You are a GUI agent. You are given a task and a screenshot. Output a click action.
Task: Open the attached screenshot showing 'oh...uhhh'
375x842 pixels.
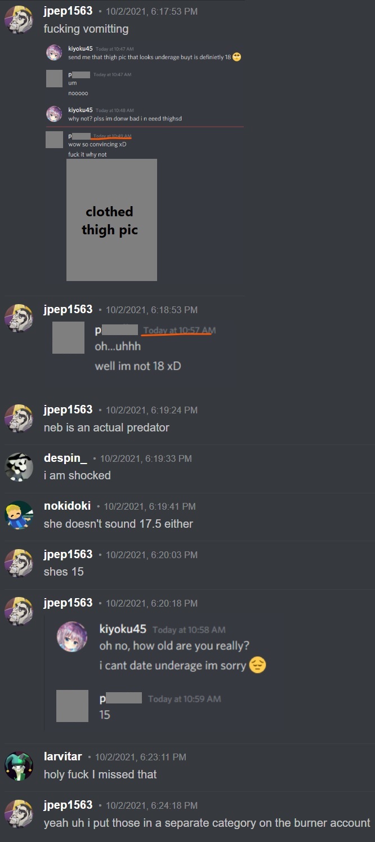135,348
